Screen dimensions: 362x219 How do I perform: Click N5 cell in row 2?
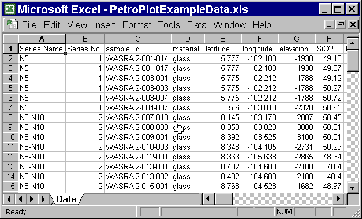(42, 59)
